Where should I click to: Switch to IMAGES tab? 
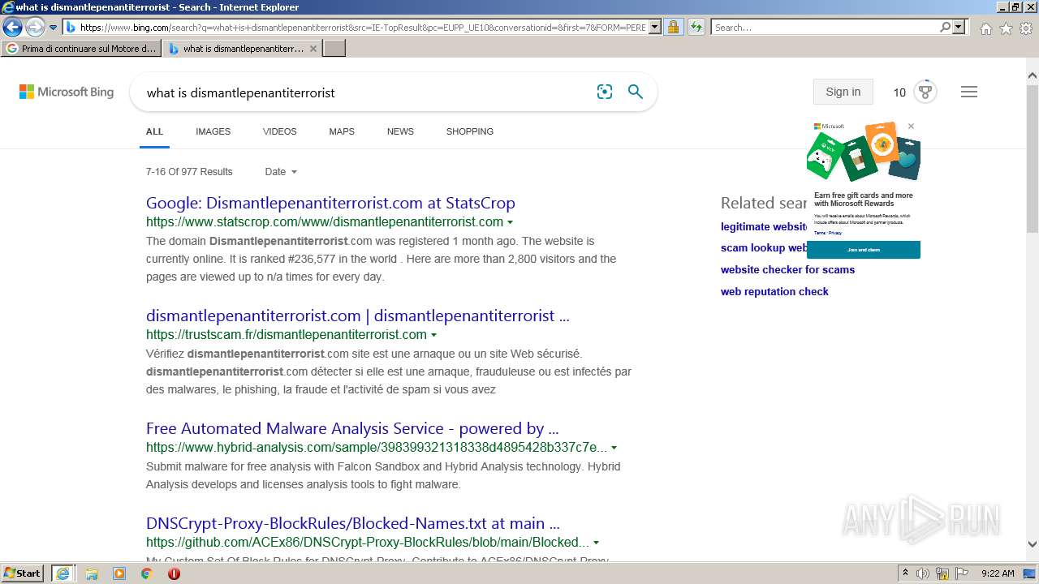point(213,131)
